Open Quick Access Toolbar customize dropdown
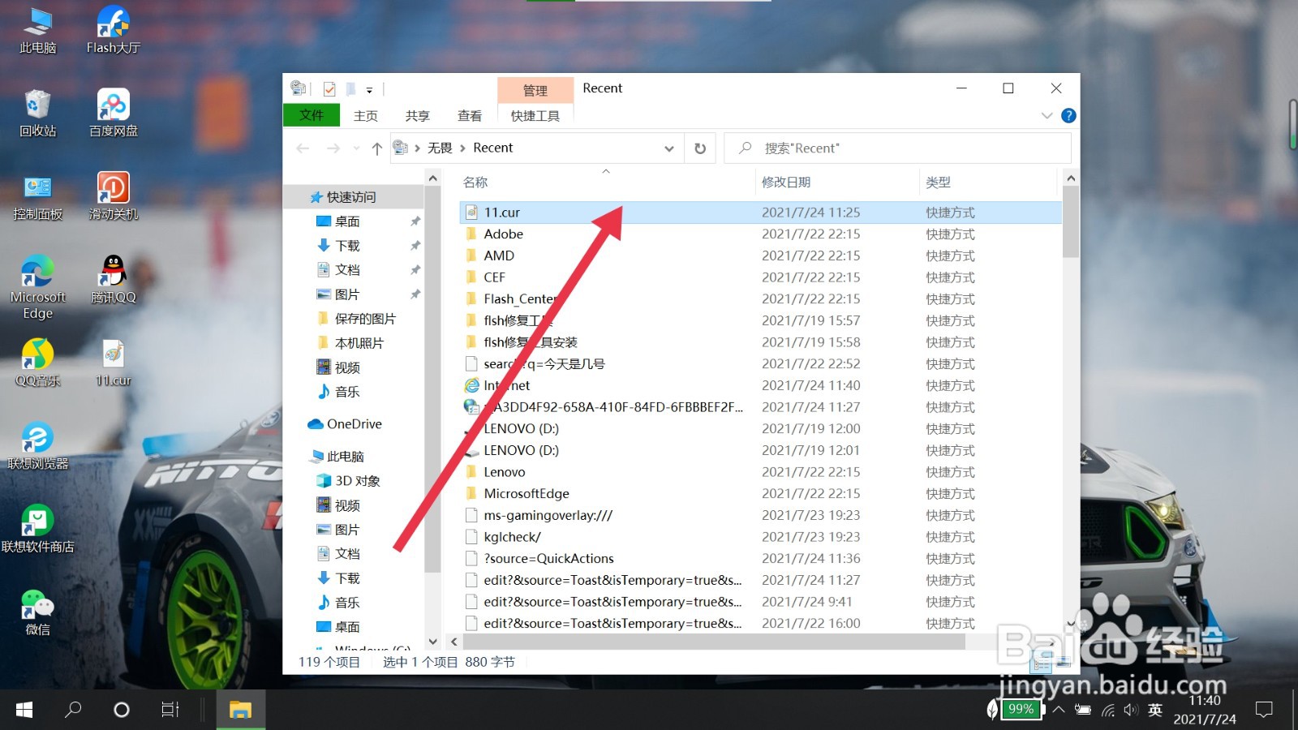 (369, 90)
